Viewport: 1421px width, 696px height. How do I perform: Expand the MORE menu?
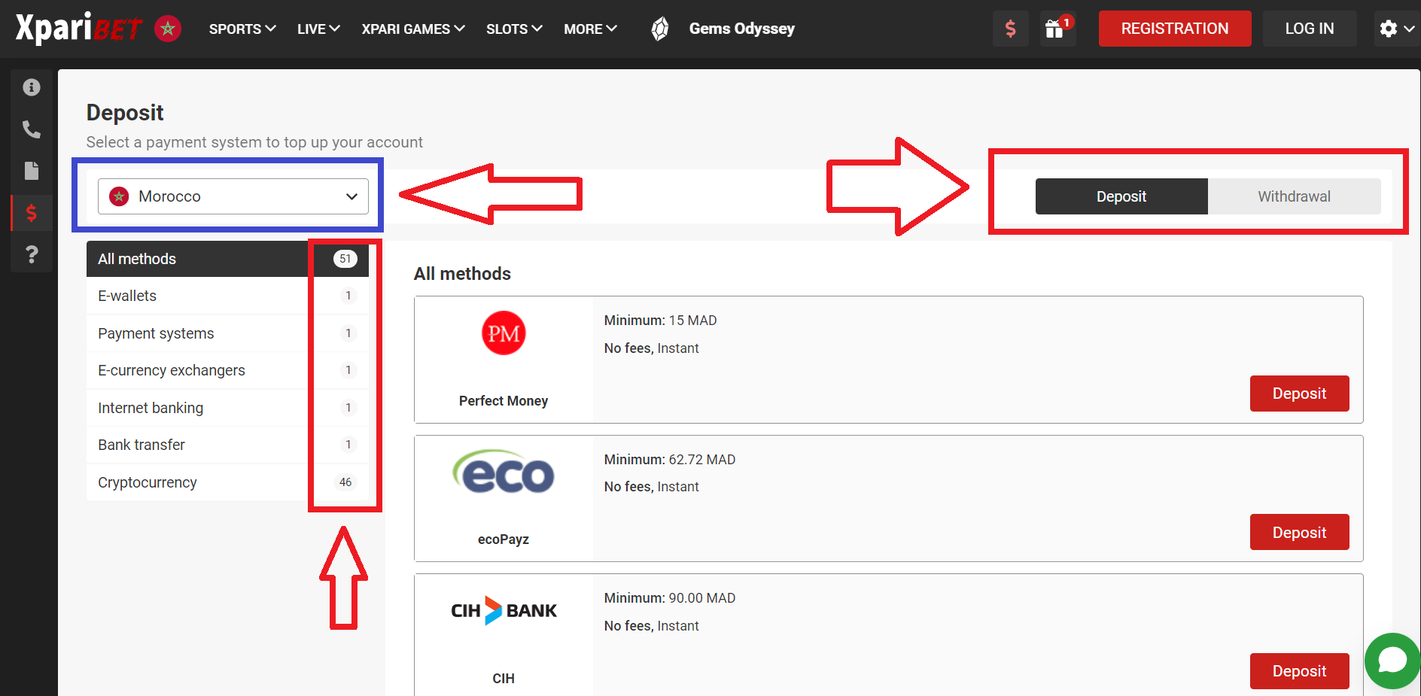click(x=590, y=29)
